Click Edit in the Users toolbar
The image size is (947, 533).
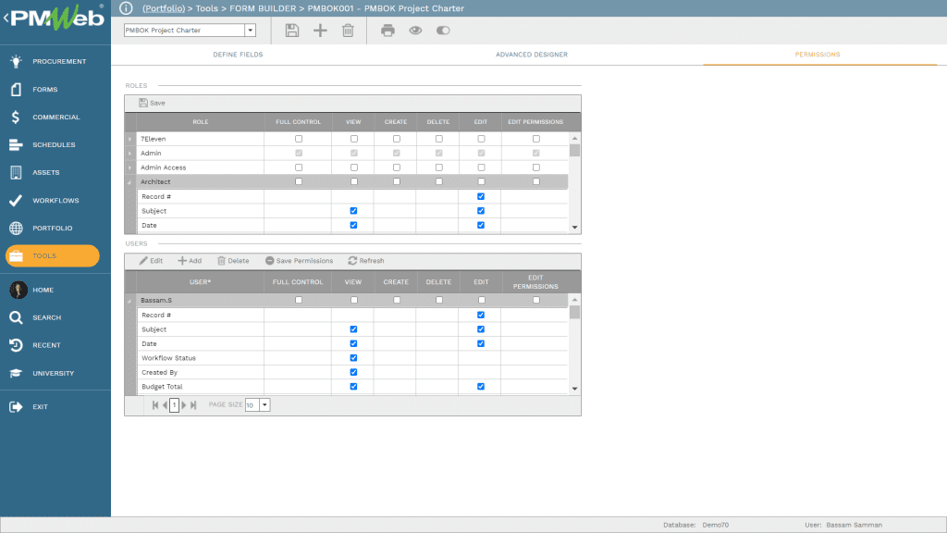point(151,261)
